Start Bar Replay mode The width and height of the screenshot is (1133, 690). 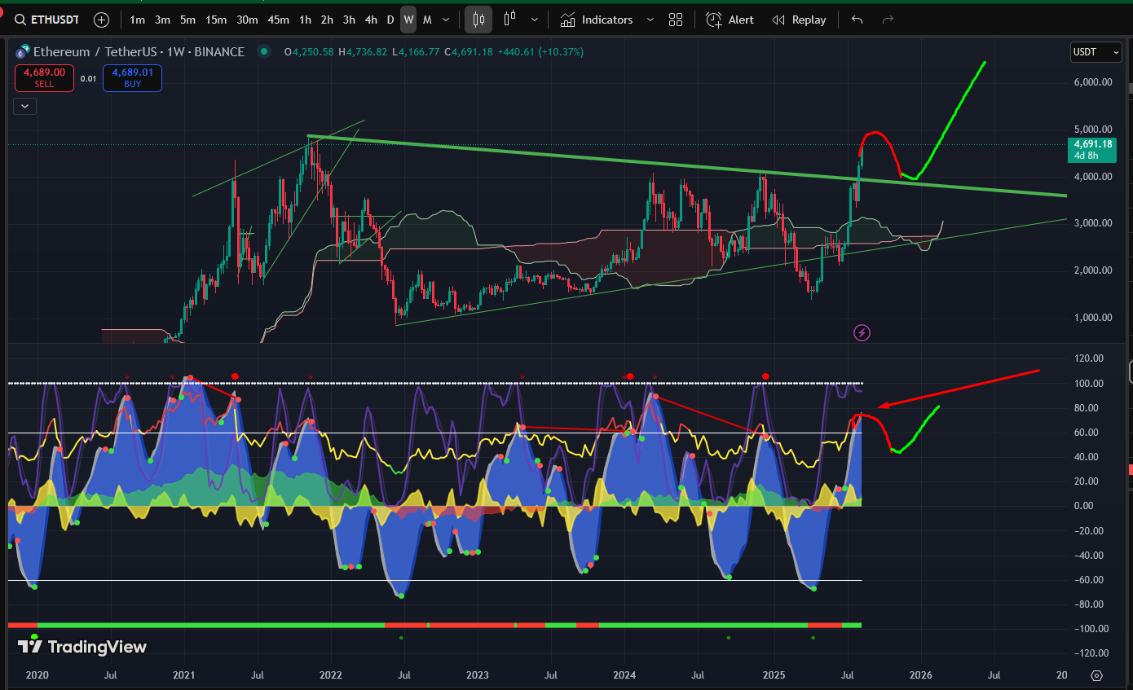(x=799, y=20)
